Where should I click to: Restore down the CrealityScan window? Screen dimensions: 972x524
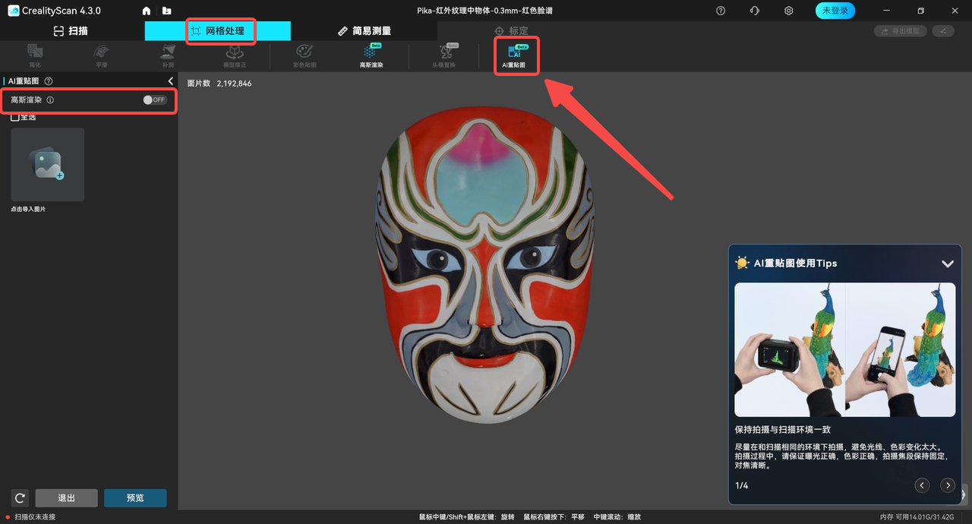pyautogui.click(x=921, y=11)
